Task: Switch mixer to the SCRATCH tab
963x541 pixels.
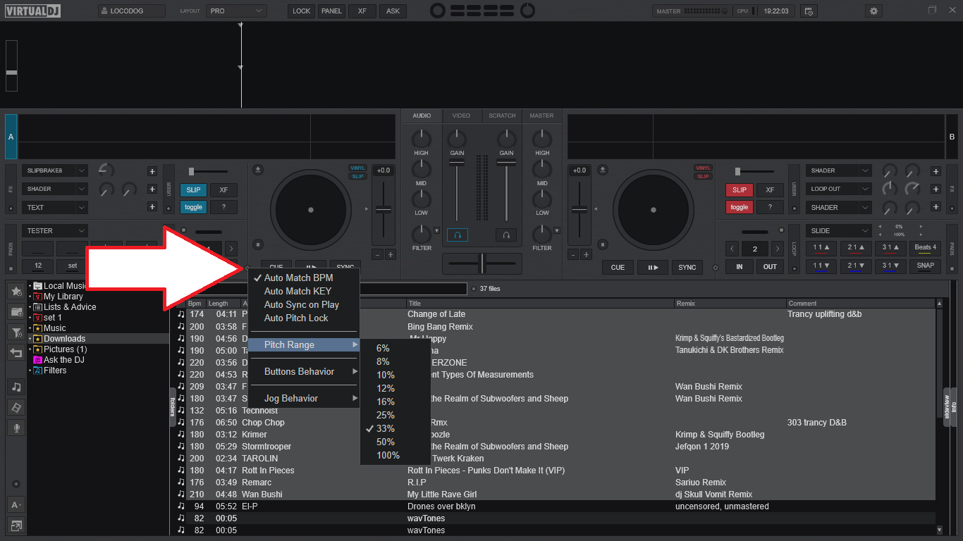Action: (x=502, y=116)
